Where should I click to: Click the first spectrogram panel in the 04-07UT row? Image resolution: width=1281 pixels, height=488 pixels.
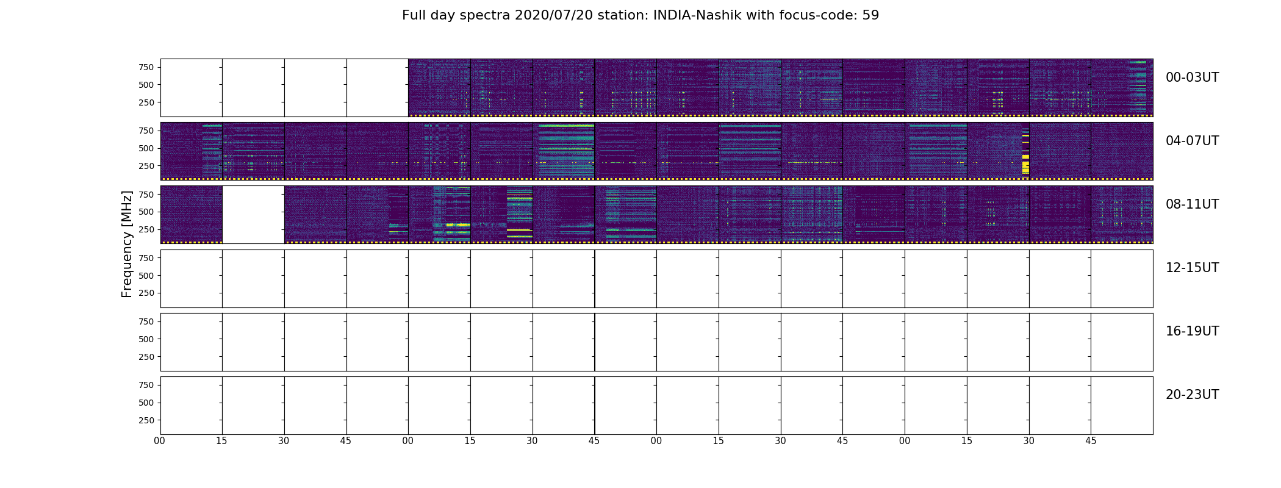point(192,151)
